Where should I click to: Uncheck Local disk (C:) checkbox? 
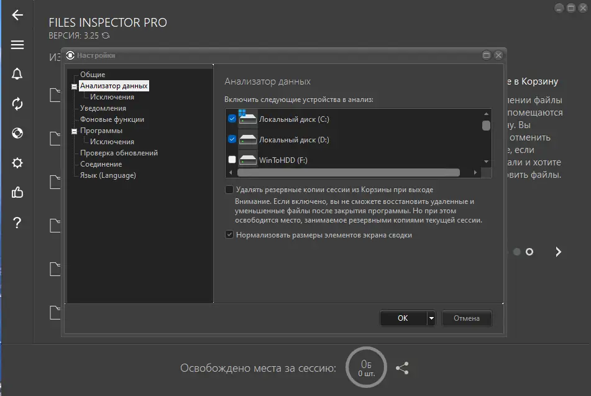pyautogui.click(x=232, y=118)
